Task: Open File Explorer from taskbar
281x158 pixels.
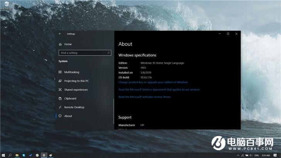Action: point(17,155)
